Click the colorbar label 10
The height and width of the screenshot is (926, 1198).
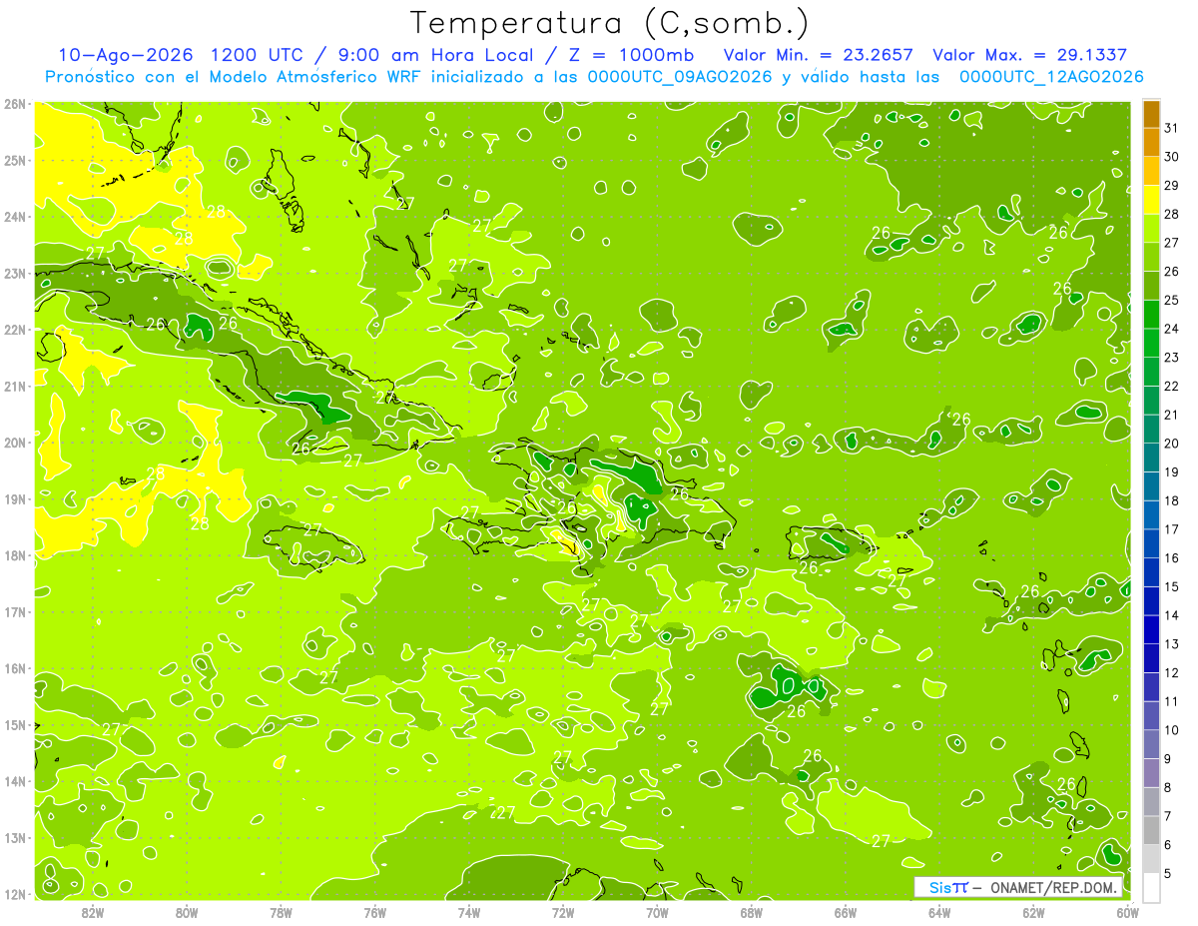[1172, 730]
